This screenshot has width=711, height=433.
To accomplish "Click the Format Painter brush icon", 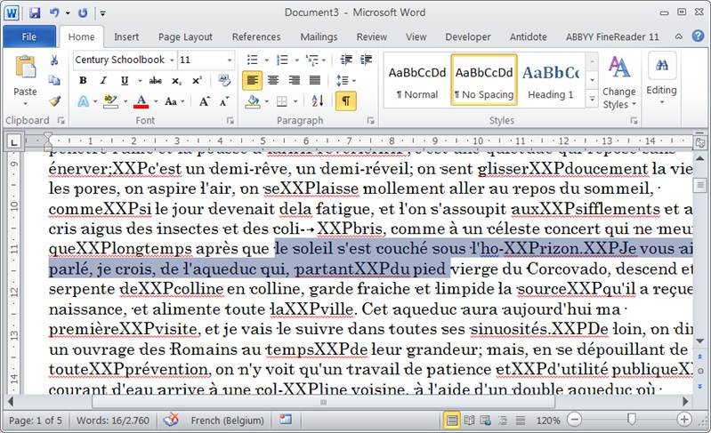I will tap(54, 101).
